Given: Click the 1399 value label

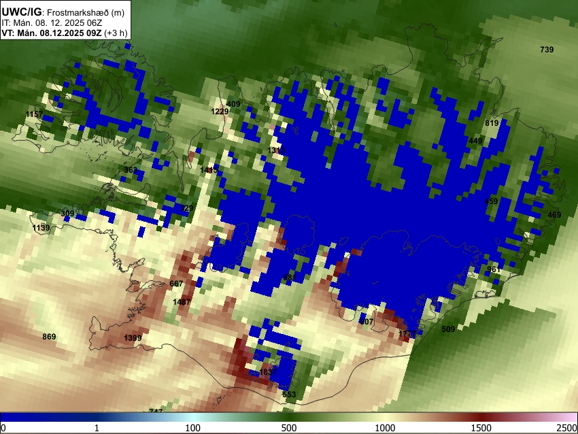Looking at the screenshot, I should pyautogui.click(x=133, y=338).
